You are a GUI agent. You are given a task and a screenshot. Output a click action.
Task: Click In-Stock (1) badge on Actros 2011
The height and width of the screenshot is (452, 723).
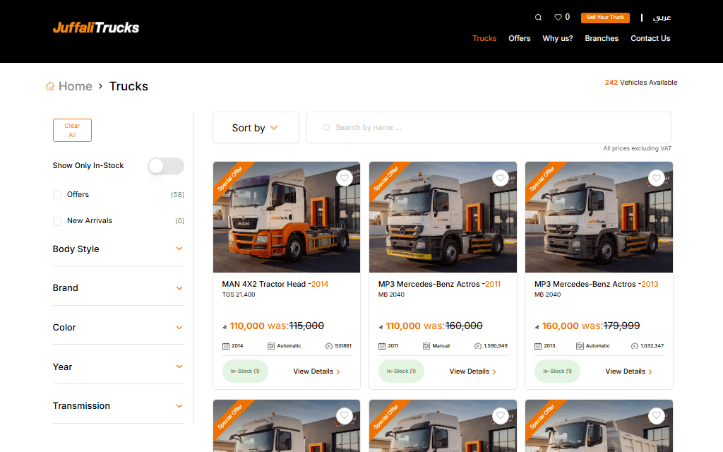[x=401, y=371]
